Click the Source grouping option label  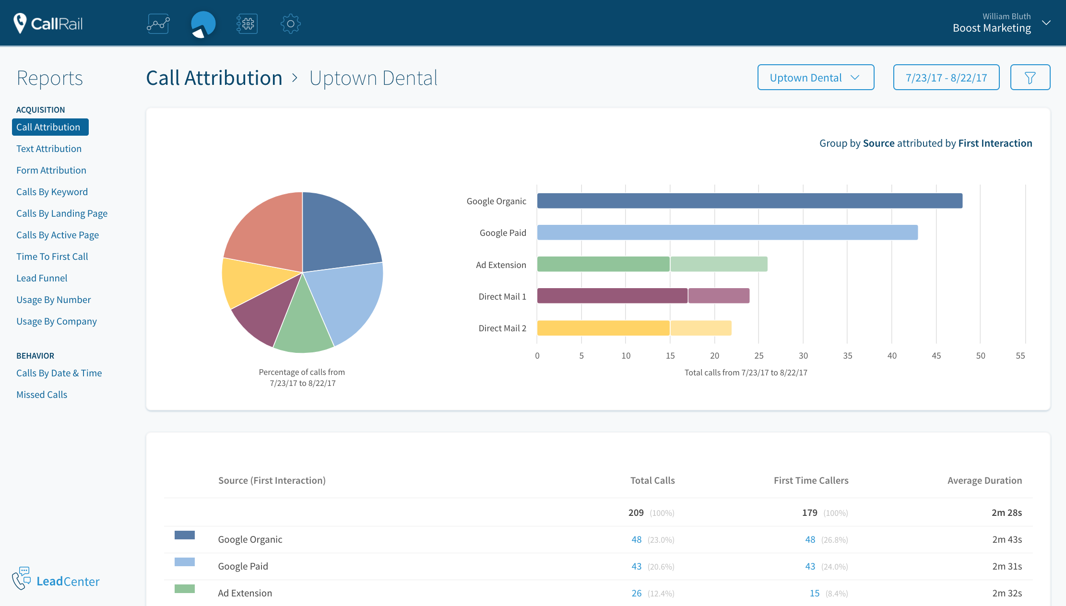coord(878,143)
